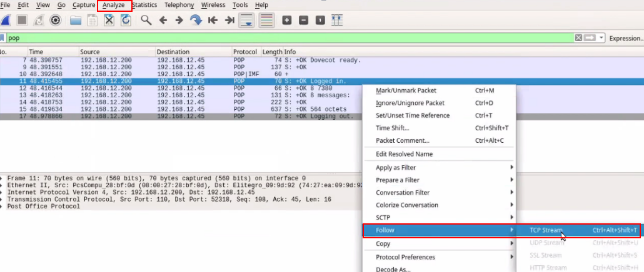Expand the Frame 11 tree node
This screenshot has height=272, width=644.
click(x=3, y=178)
